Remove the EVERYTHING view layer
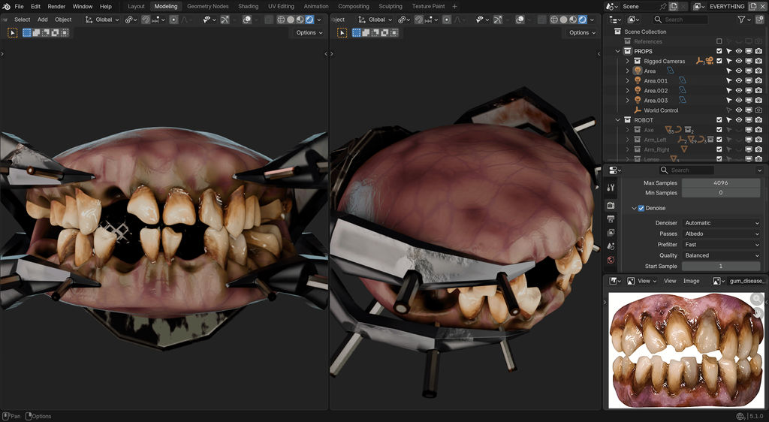This screenshot has width=769, height=422. click(x=763, y=6)
